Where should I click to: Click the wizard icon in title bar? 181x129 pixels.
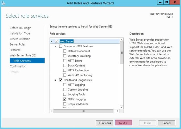point(3,3)
